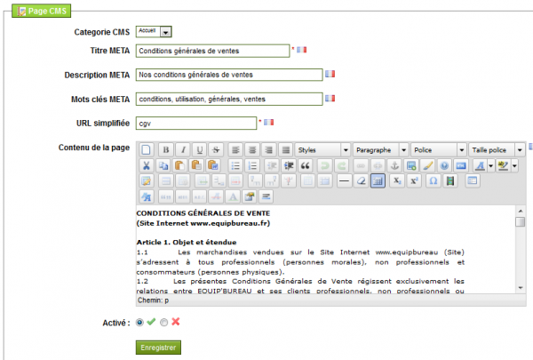533x360 pixels.
Task: Insert blockquote using the quotation mark icon
Action: pyautogui.click(x=305, y=165)
